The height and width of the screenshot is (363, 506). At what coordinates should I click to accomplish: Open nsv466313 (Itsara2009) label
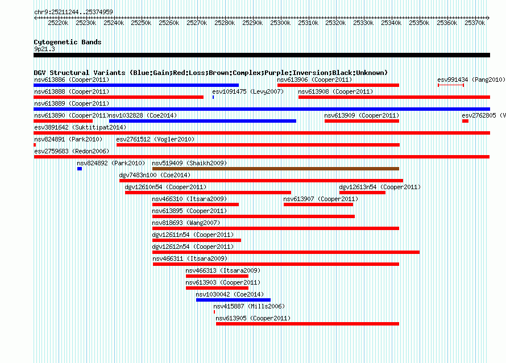coord(223,270)
